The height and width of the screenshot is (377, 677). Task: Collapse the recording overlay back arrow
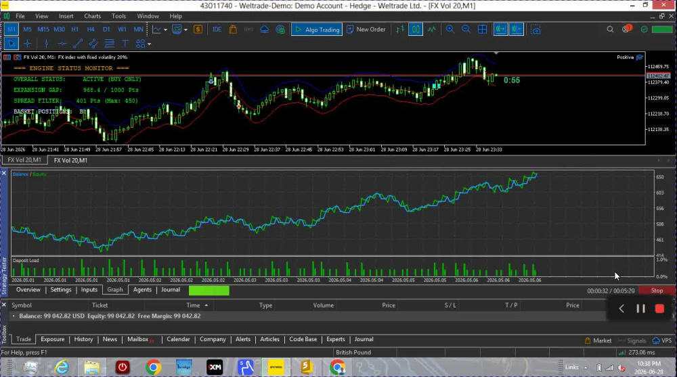pos(621,309)
